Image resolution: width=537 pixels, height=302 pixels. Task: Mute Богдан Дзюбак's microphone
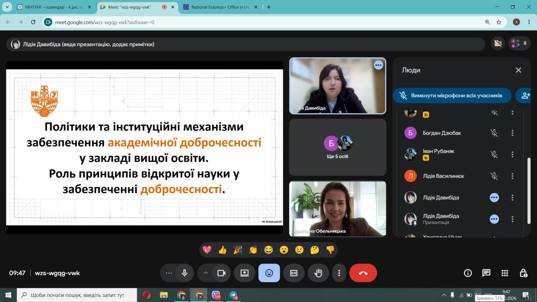[x=494, y=133]
